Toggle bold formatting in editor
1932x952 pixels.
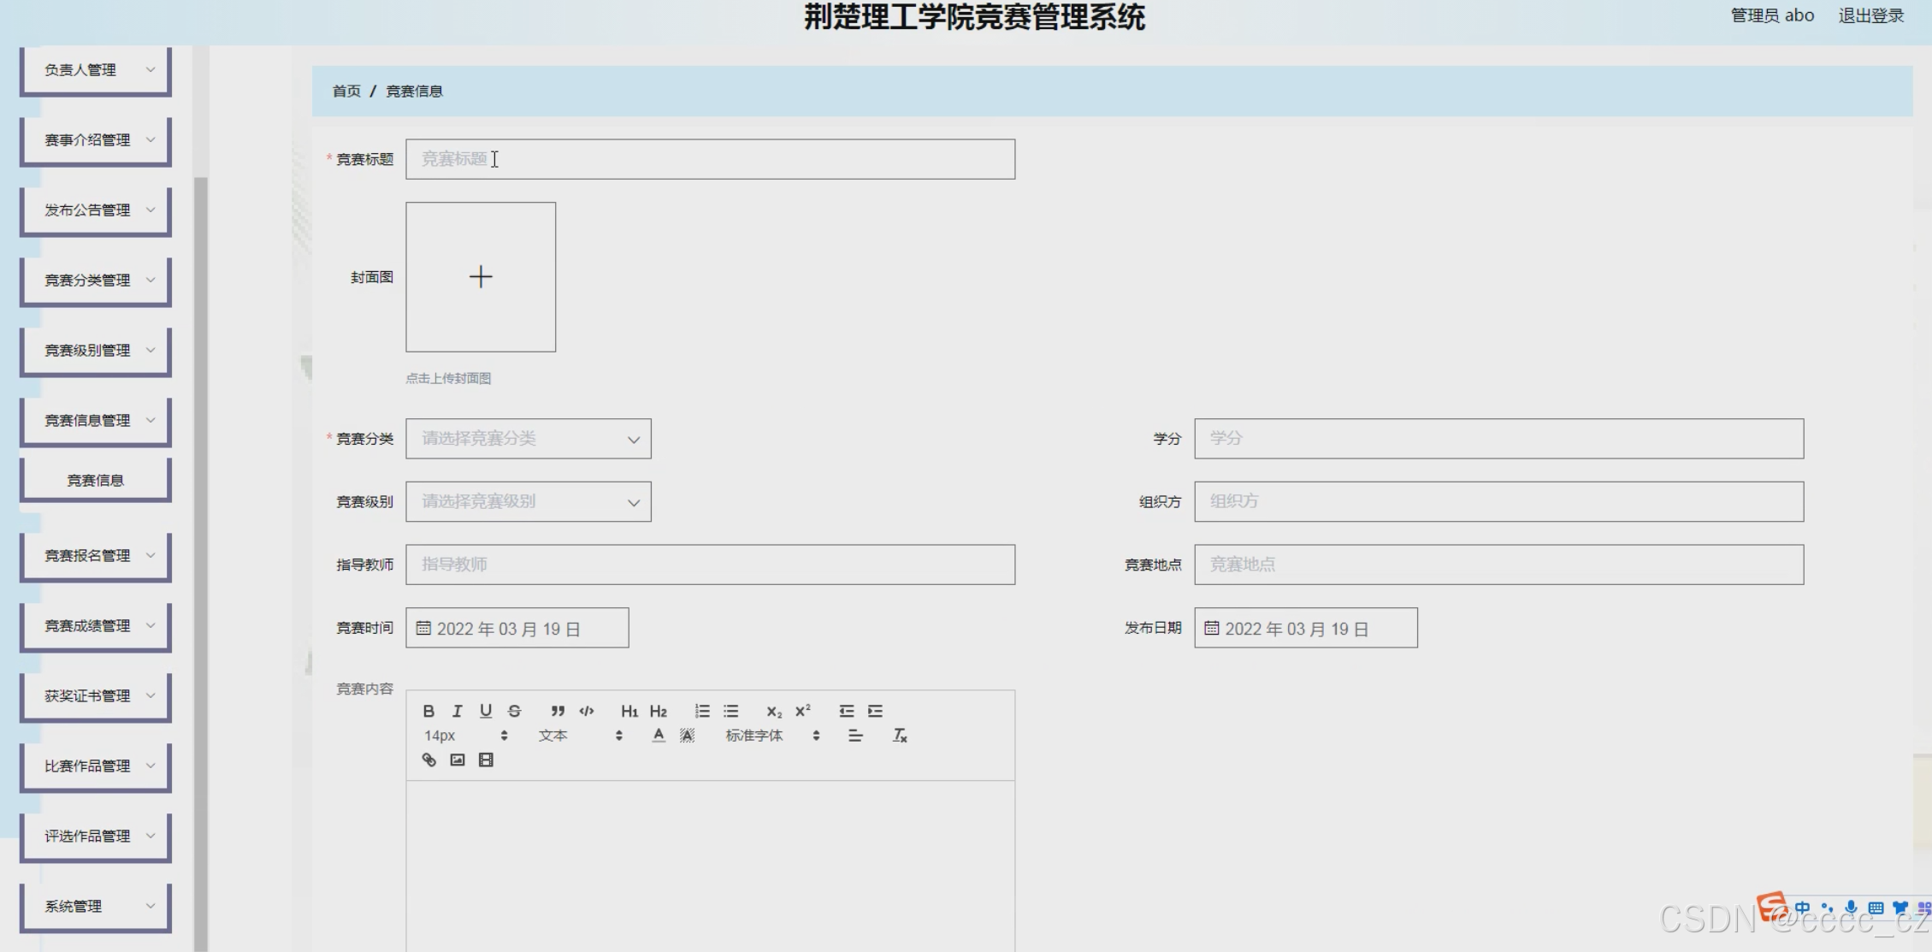tap(428, 711)
